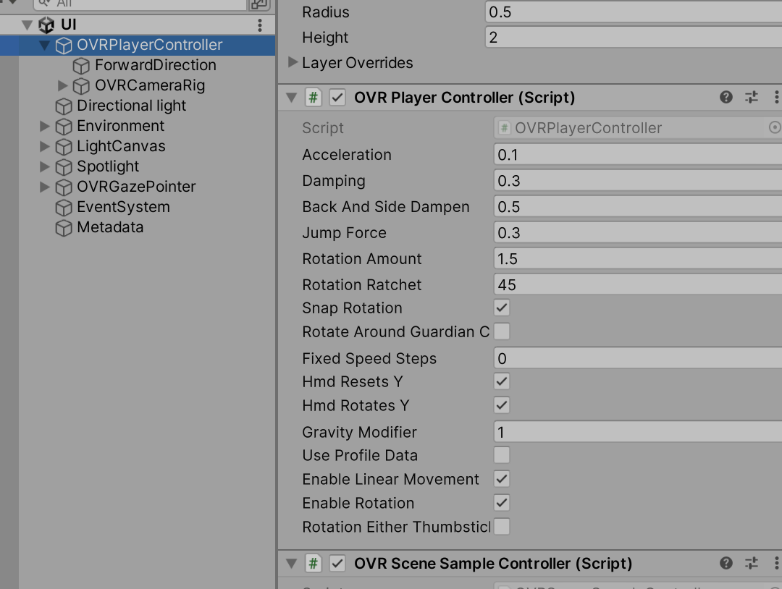The height and width of the screenshot is (589, 782).
Task: Click the cube icon of LightCanvas
Action: (x=63, y=147)
